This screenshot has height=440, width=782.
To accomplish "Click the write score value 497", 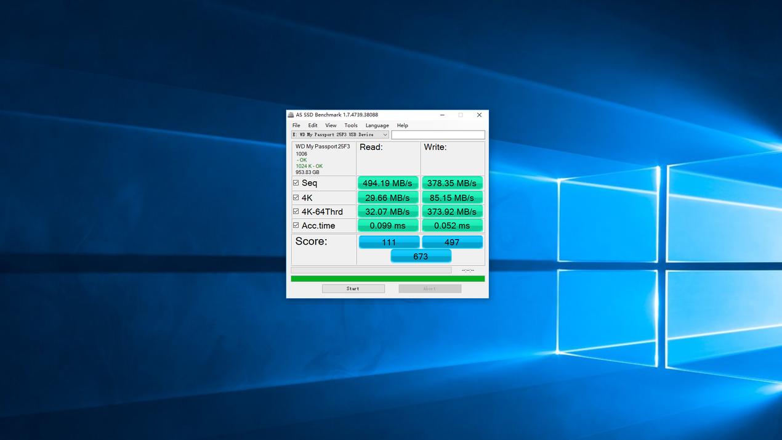I will pyautogui.click(x=452, y=242).
